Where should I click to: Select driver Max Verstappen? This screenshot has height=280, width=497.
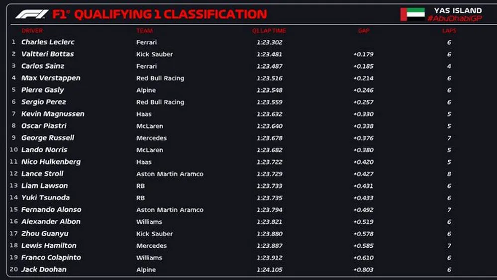tap(51, 78)
